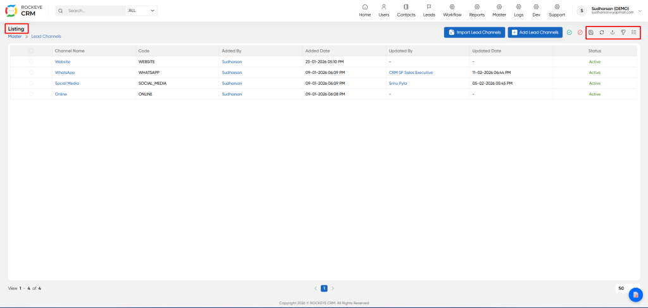Click the SOCIAL_MEDIA code cell
This screenshot has width=648, height=308.
click(x=153, y=83)
